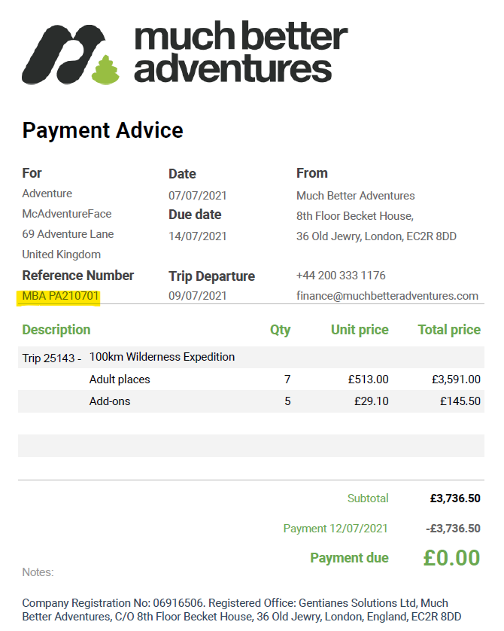Click the Qty column header
Viewport: 504px width, 631px height.
click(x=280, y=330)
